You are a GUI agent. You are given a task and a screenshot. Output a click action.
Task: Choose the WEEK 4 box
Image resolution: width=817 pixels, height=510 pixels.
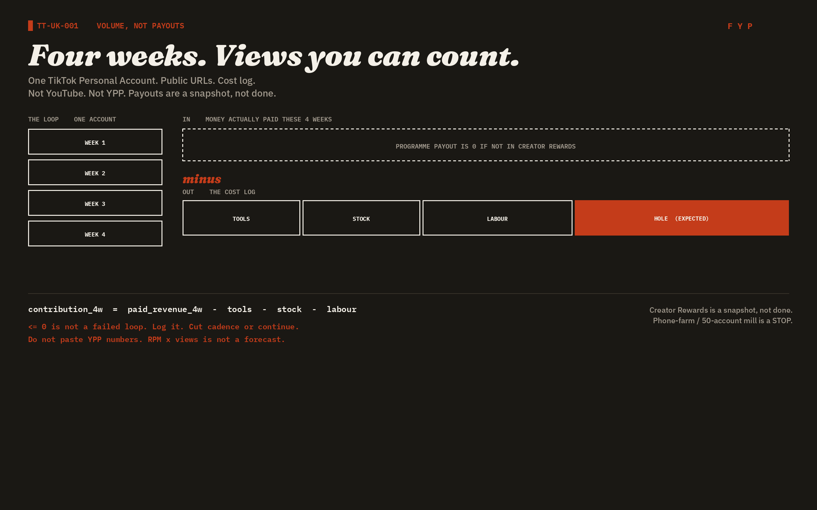[x=95, y=233]
